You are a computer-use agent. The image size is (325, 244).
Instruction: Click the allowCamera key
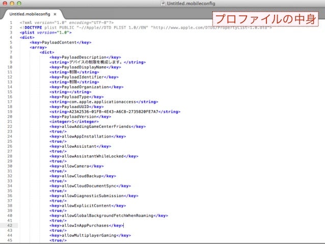[76, 166]
